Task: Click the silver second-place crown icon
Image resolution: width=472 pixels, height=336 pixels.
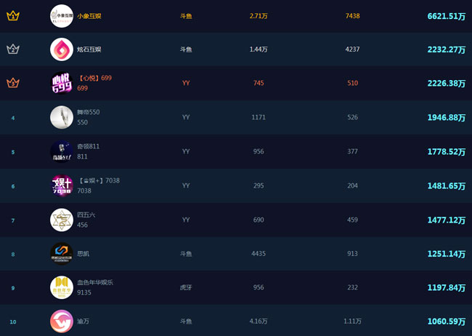Action: pos(13,49)
